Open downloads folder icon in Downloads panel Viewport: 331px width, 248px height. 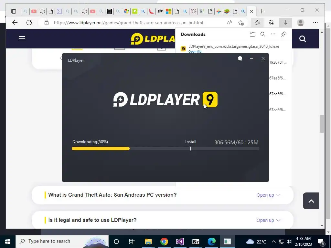252,34
